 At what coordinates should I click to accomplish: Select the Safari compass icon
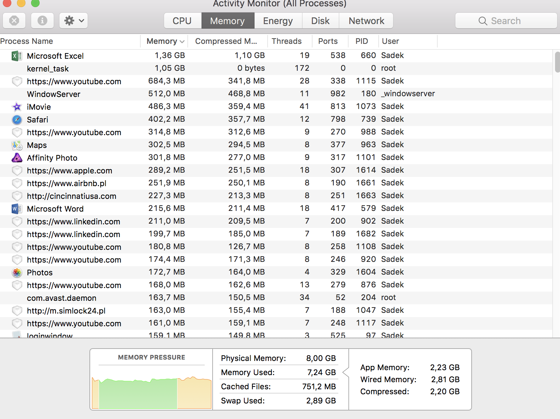pos(17,120)
